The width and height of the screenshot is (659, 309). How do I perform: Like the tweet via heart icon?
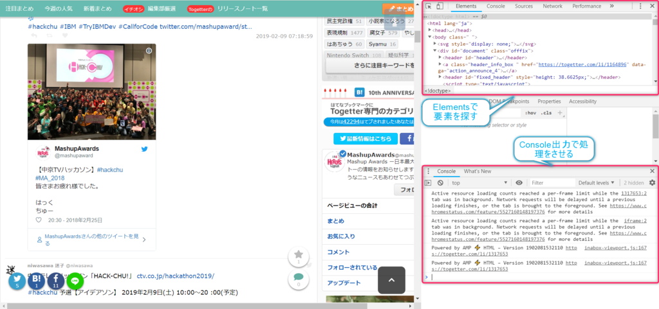pyautogui.click(x=39, y=220)
